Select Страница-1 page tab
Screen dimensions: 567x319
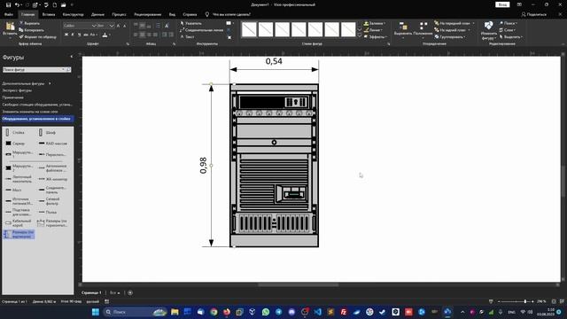[x=91, y=292]
